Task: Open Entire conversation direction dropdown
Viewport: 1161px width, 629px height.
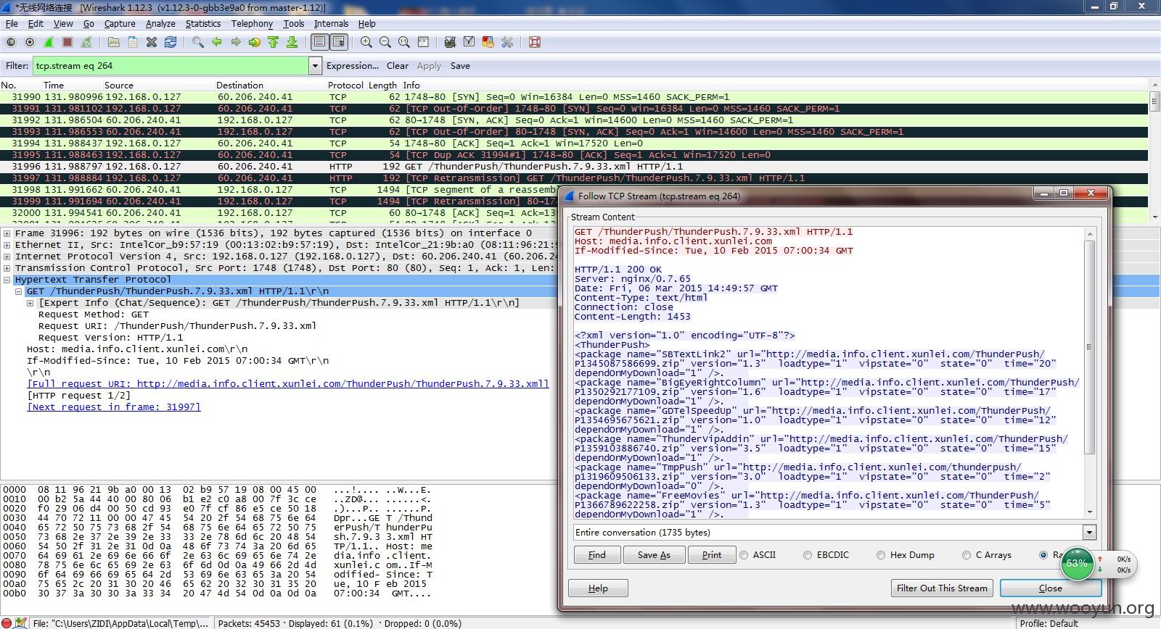Action: pos(1089,533)
